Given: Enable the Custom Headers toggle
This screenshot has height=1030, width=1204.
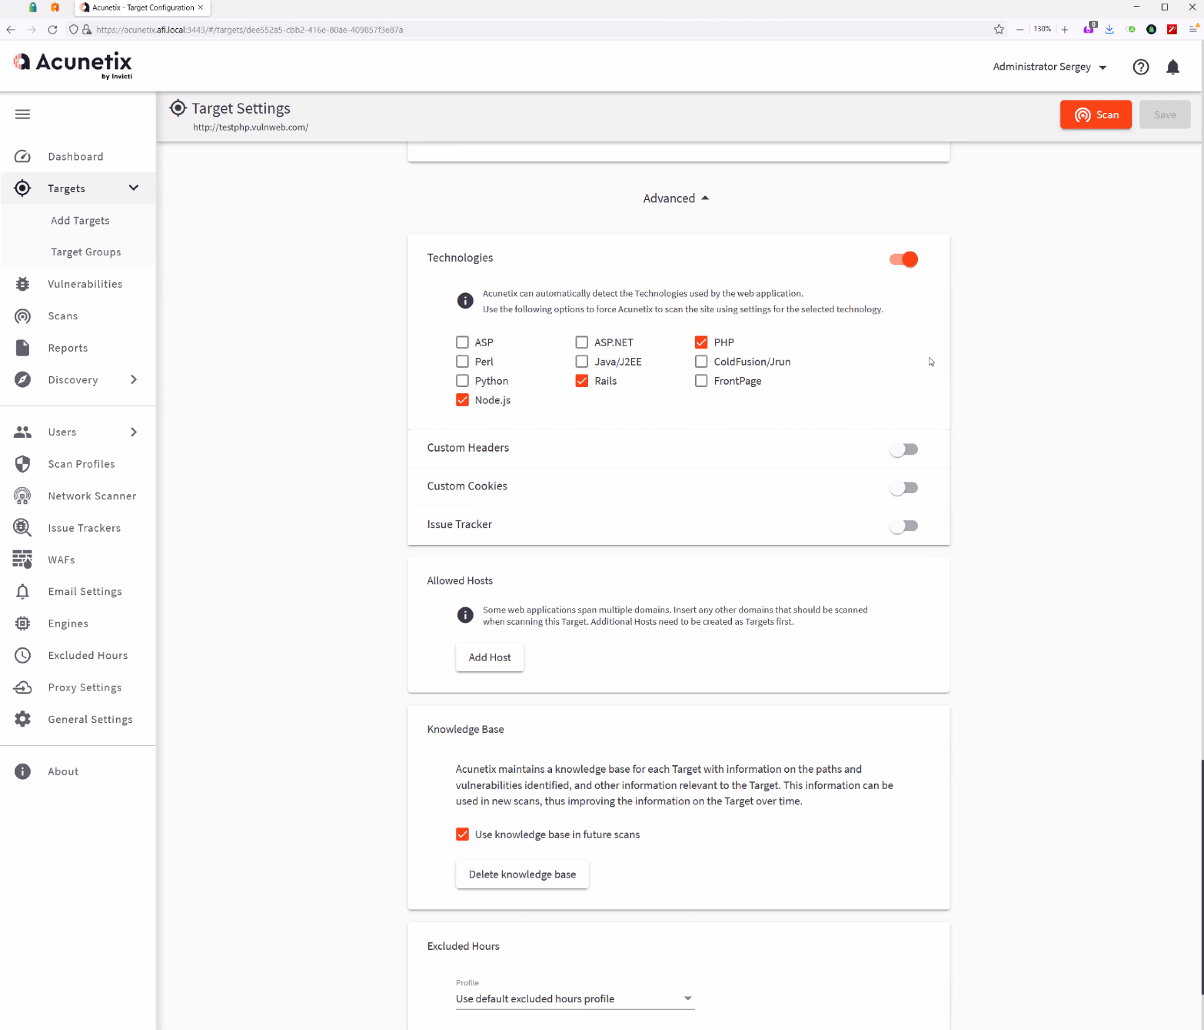Looking at the screenshot, I should pyautogui.click(x=903, y=449).
